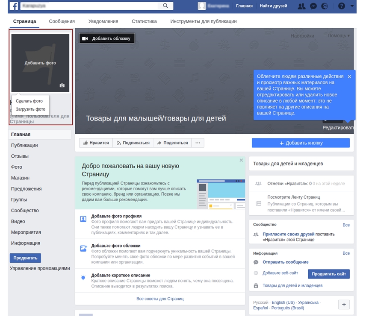Open the Статистика tab
Viewport: 366px width, 317px height.
pyautogui.click(x=144, y=21)
